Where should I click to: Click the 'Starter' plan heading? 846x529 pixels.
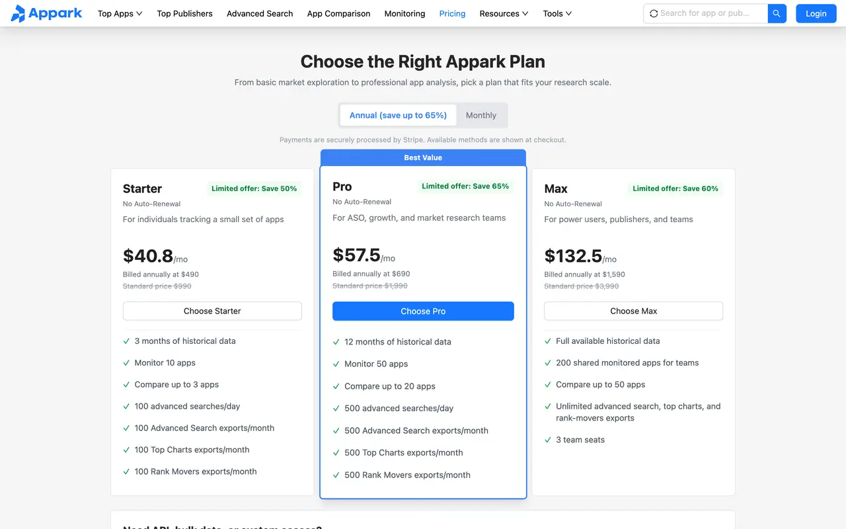pos(142,188)
